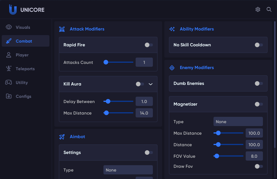Open the Configs tab in sidebar
277x179 pixels.
[x=24, y=96]
